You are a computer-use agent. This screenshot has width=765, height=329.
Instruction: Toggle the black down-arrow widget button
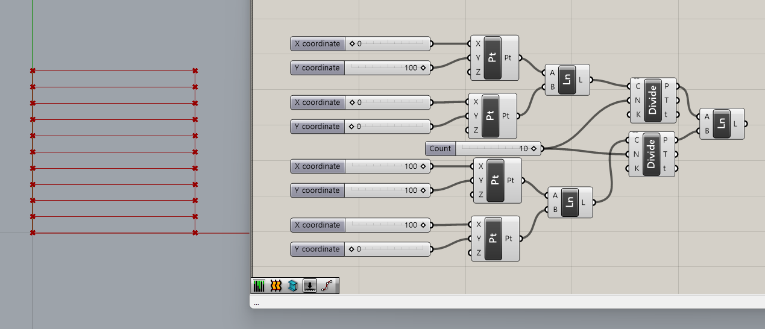tap(309, 286)
